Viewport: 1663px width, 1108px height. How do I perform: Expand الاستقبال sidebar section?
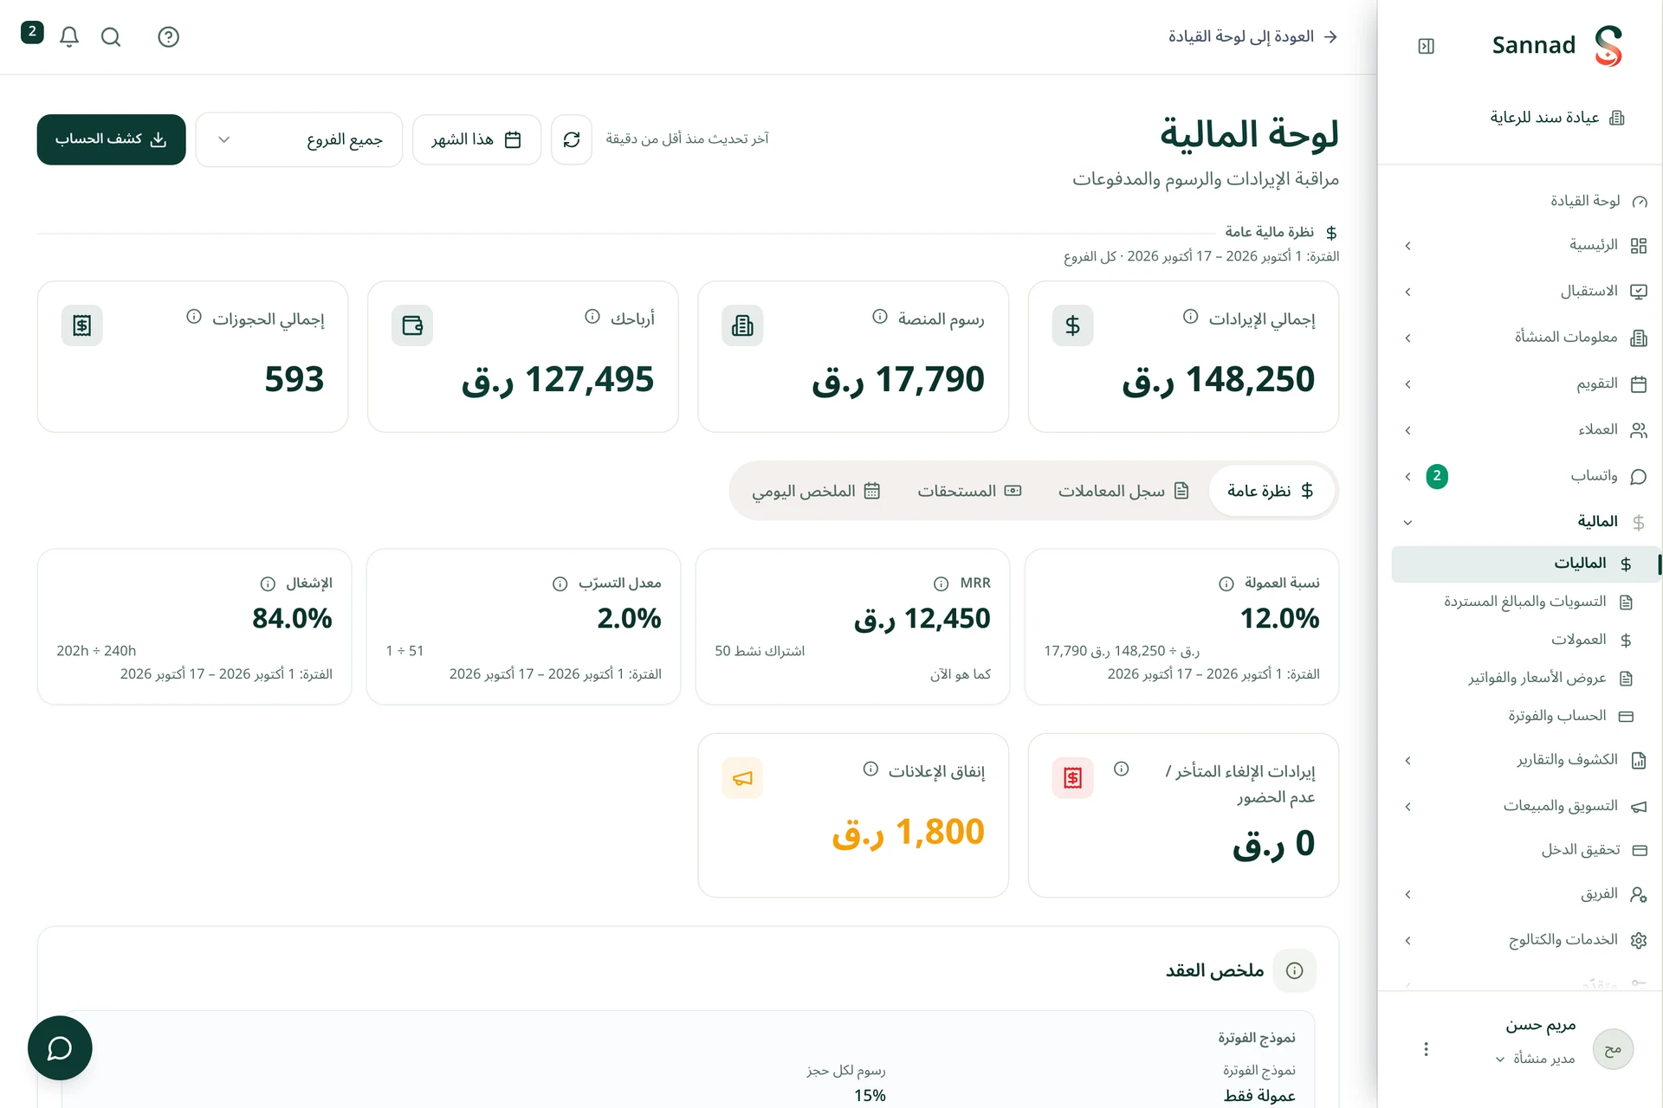coord(1524,292)
